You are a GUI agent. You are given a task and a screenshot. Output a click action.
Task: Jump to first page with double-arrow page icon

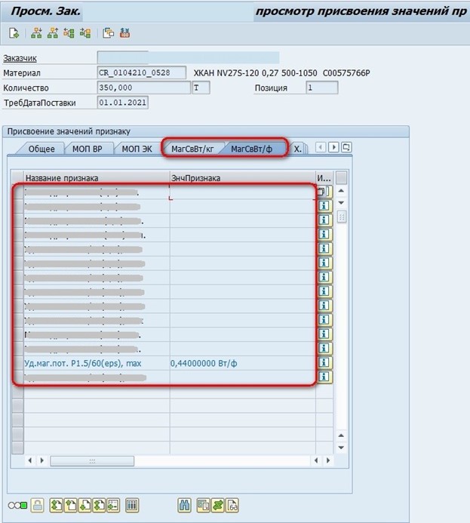57,506
